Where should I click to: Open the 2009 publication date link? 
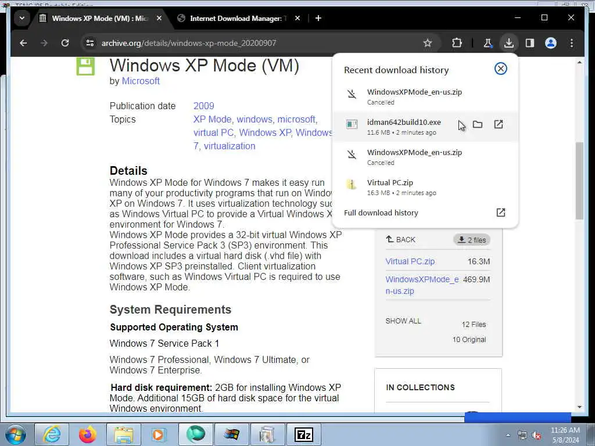pyautogui.click(x=204, y=106)
